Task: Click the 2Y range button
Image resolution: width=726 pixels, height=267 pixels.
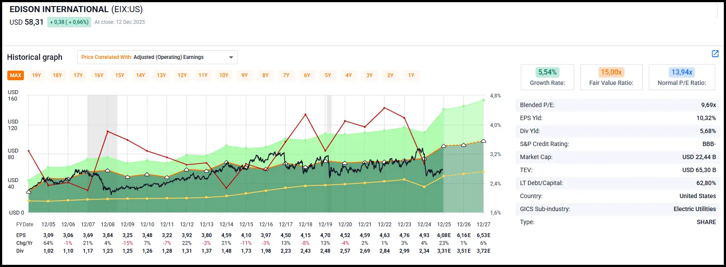Action: (x=390, y=75)
